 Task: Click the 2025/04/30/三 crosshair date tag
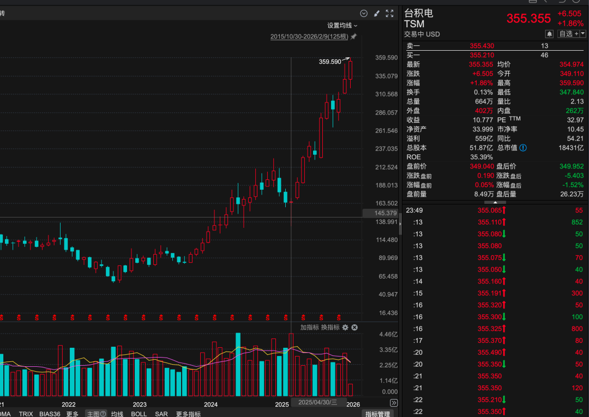coord(318,402)
